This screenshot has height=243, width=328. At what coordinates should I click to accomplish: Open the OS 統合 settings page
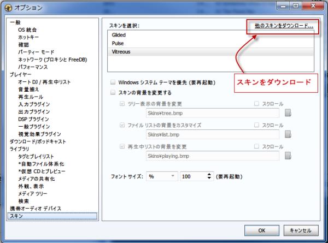(x=27, y=29)
